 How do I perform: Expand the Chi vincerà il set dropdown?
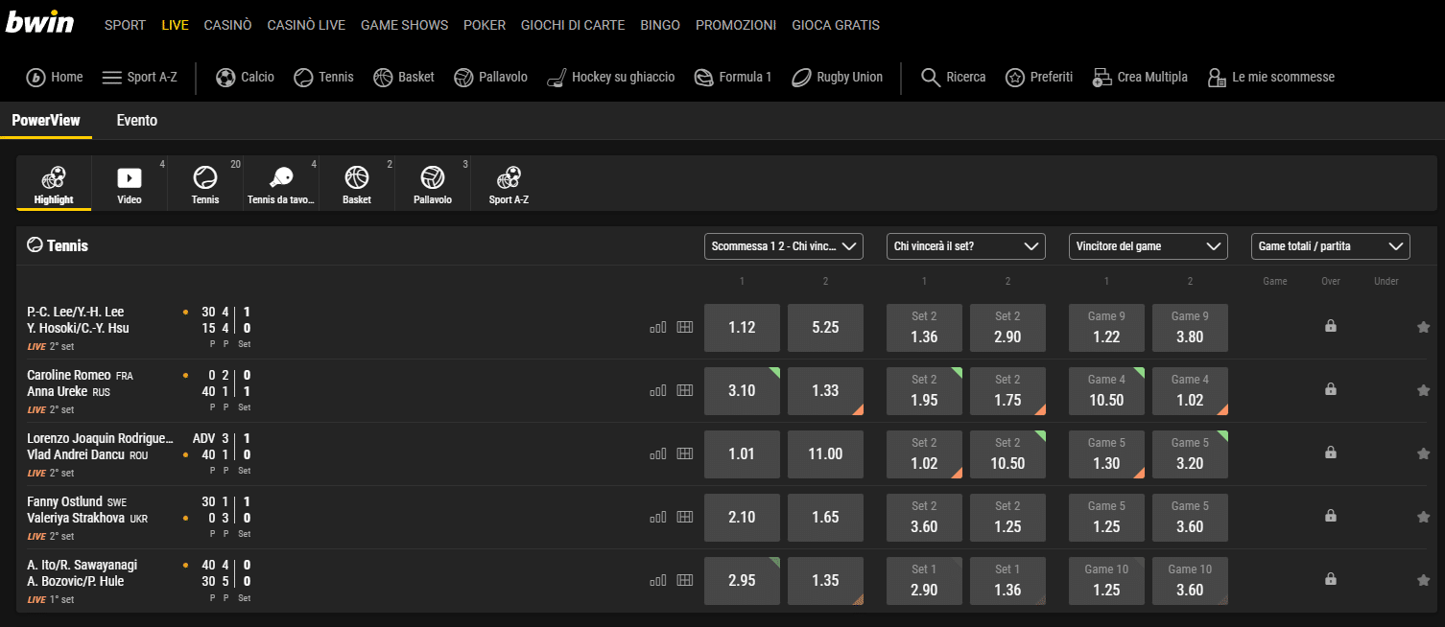click(965, 246)
